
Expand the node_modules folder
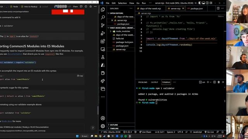coord(121,31)
